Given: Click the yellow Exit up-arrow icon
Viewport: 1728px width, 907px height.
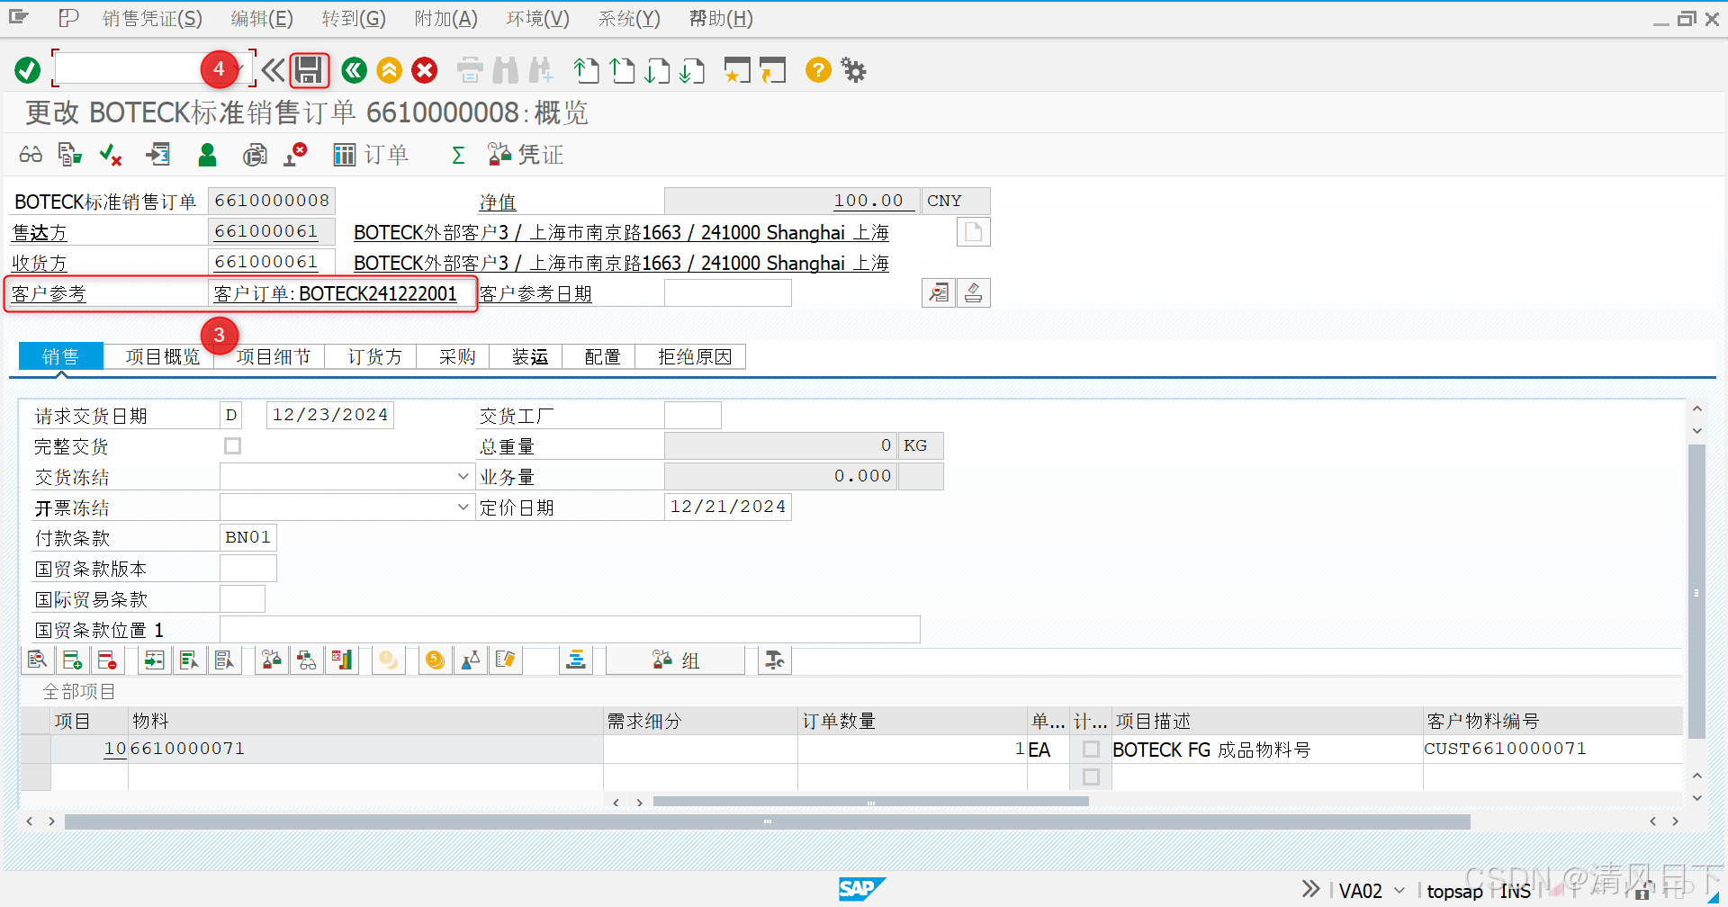Looking at the screenshot, I should (389, 70).
